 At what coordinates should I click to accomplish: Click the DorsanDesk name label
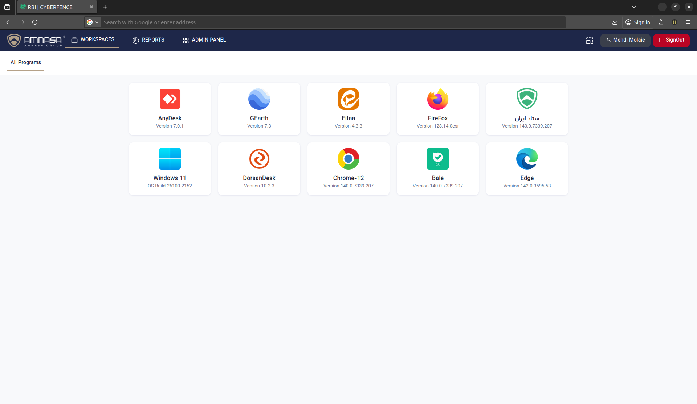coord(259,178)
